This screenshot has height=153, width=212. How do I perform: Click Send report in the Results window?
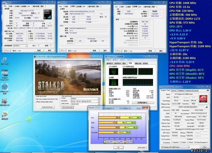pos(141,147)
